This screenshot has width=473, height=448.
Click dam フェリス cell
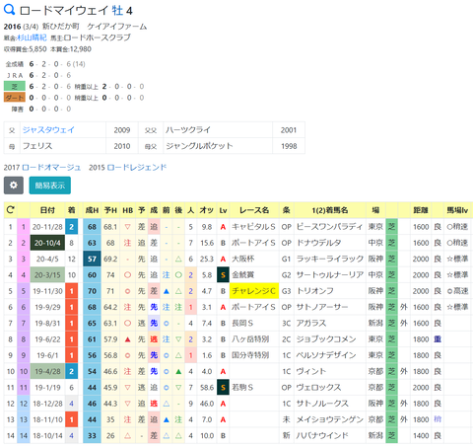click(x=63, y=146)
